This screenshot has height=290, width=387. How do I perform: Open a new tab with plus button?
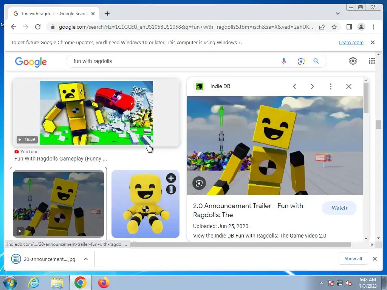coord(107,14)
